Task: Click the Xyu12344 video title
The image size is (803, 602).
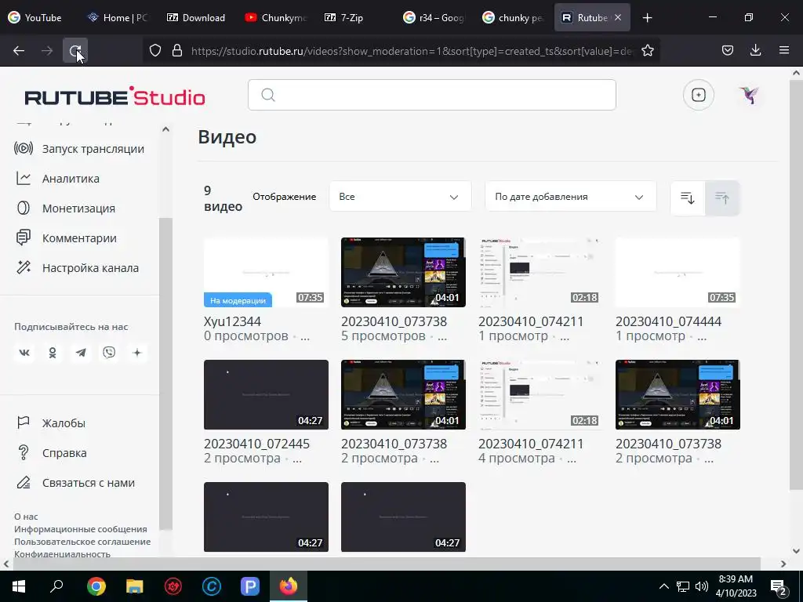Action: (x=232, y=321)
